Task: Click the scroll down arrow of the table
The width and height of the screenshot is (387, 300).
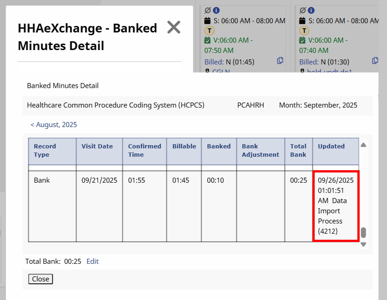Action: [x=363, y=244]
